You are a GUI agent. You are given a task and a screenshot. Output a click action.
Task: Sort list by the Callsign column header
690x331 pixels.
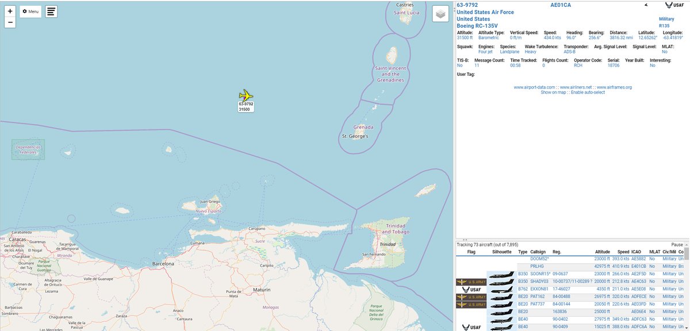tap(538, 252)
